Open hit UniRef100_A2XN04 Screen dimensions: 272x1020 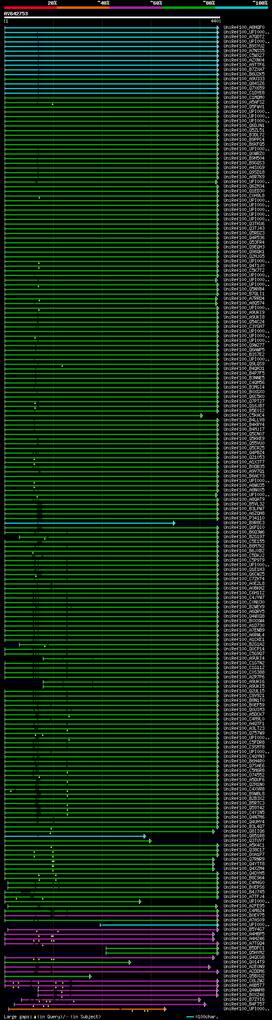(244, 60)
